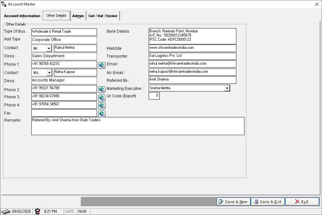This screenshot has height=215, width=322.
Task: Go to the Gst / Vat / Excise tab
Action: click(103, 16)
